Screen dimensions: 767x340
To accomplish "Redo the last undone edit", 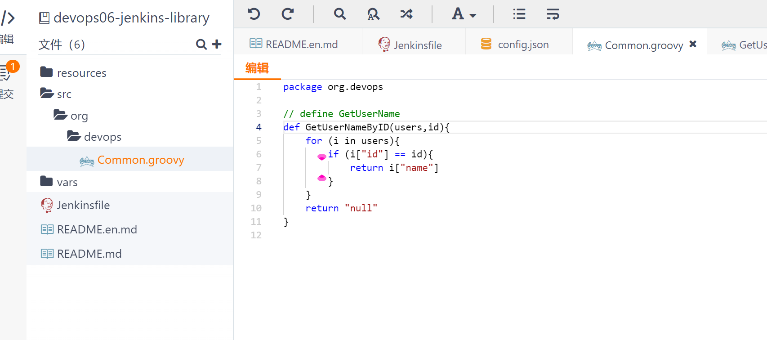I will (x=288, y=14).
